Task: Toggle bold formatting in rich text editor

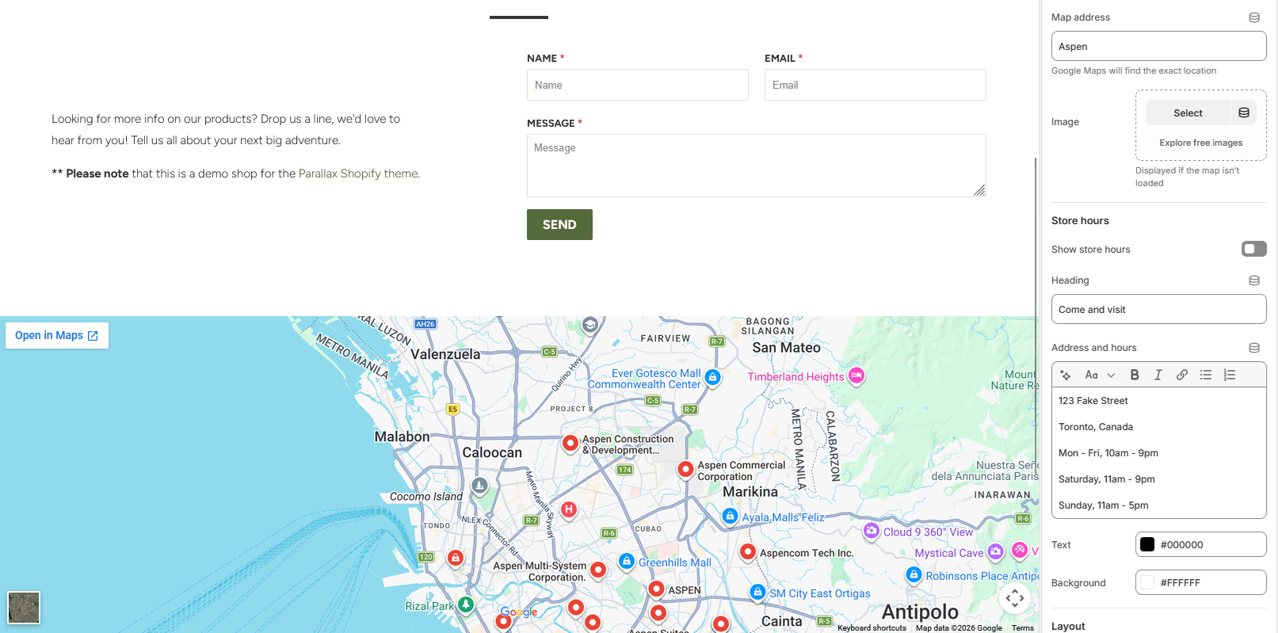Action: tap(1135, 375)
